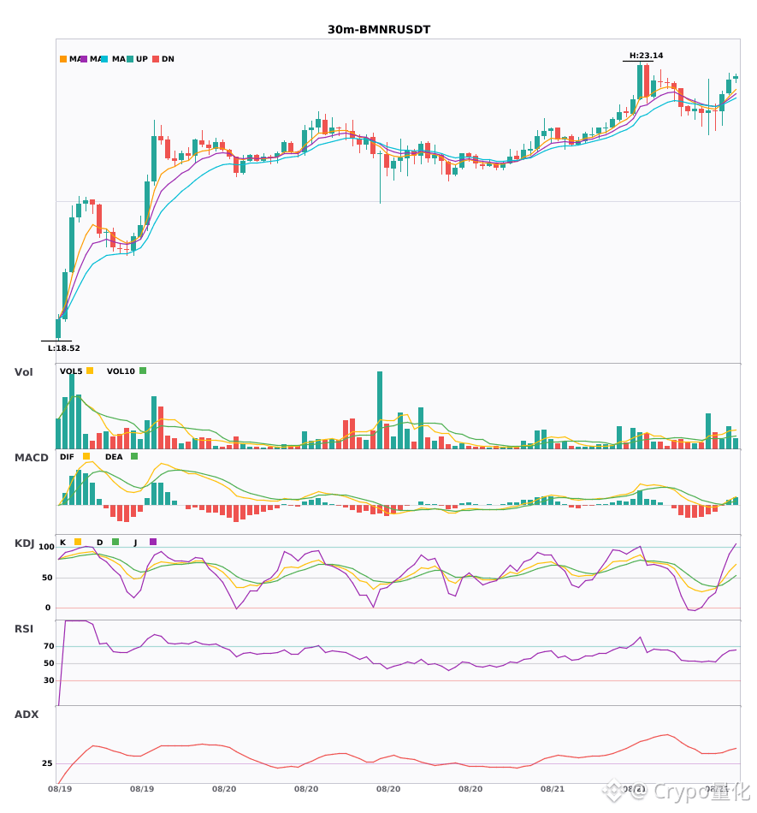The height and width of the screenshot is (813, 757).
Task: Click the Vol panel label
Action: point(23,372)
